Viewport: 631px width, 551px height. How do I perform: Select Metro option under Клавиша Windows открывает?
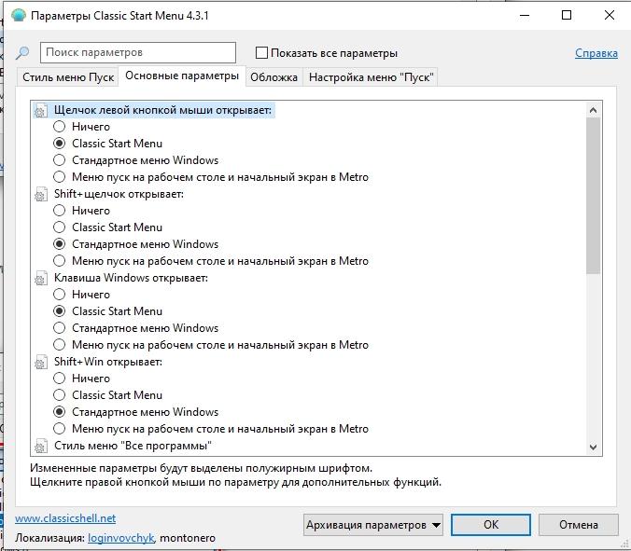(59, 345)
